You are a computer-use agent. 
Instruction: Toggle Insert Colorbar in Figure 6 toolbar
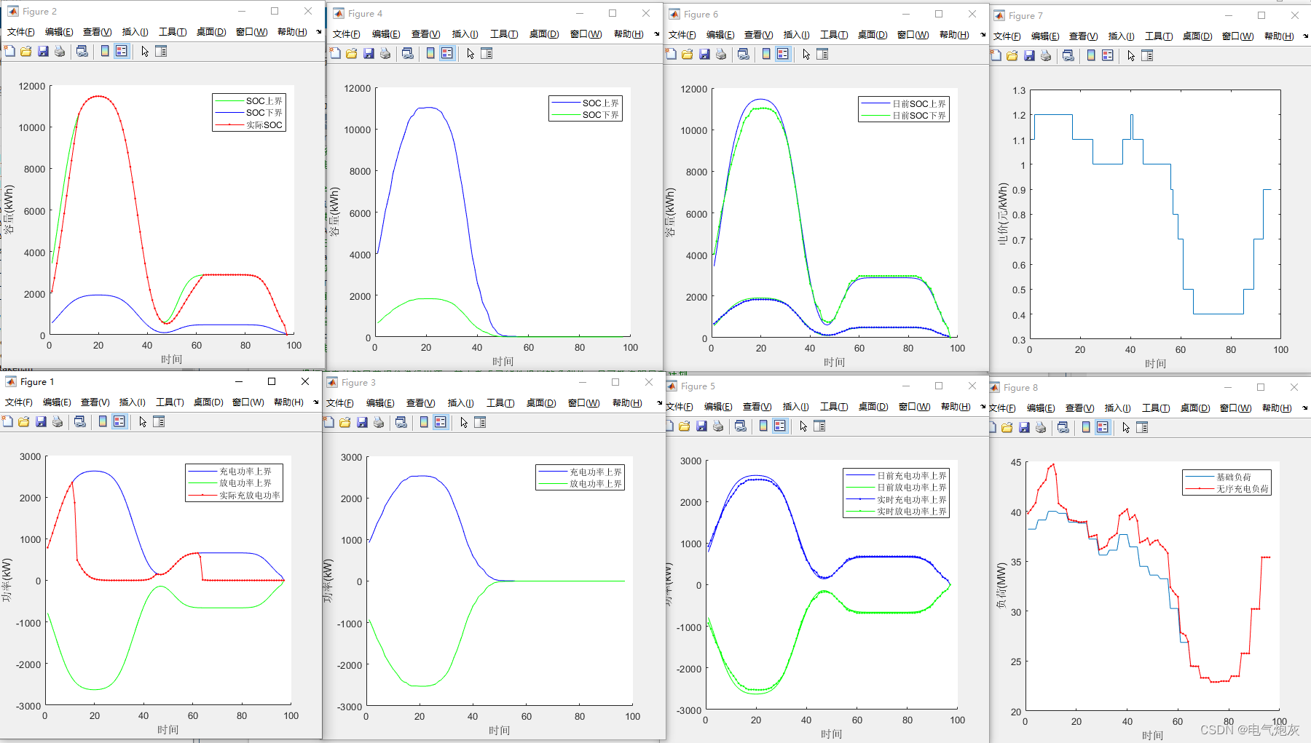pyautogui.click(x=766, y=54)
